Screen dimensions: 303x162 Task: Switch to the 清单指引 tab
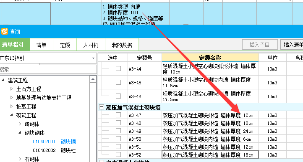[15, 45]
